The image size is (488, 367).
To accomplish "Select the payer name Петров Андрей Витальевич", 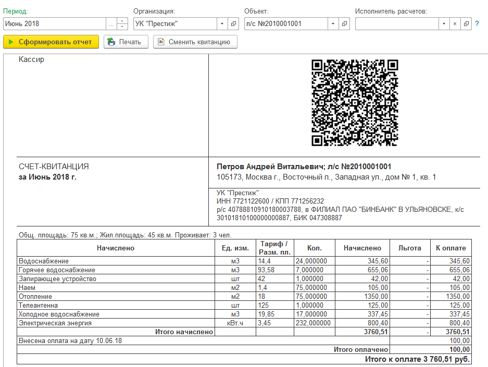I will click(x=270, y=167).
